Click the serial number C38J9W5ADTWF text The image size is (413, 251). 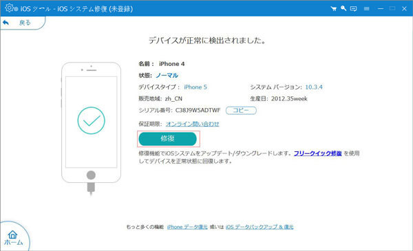tap(198, 110)
